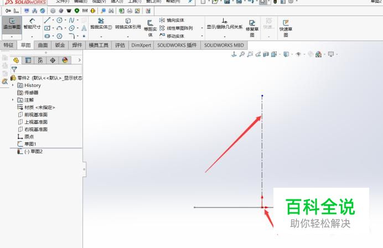Switch to the 模具工具 (Mold Tools) tab

(99, 45)
